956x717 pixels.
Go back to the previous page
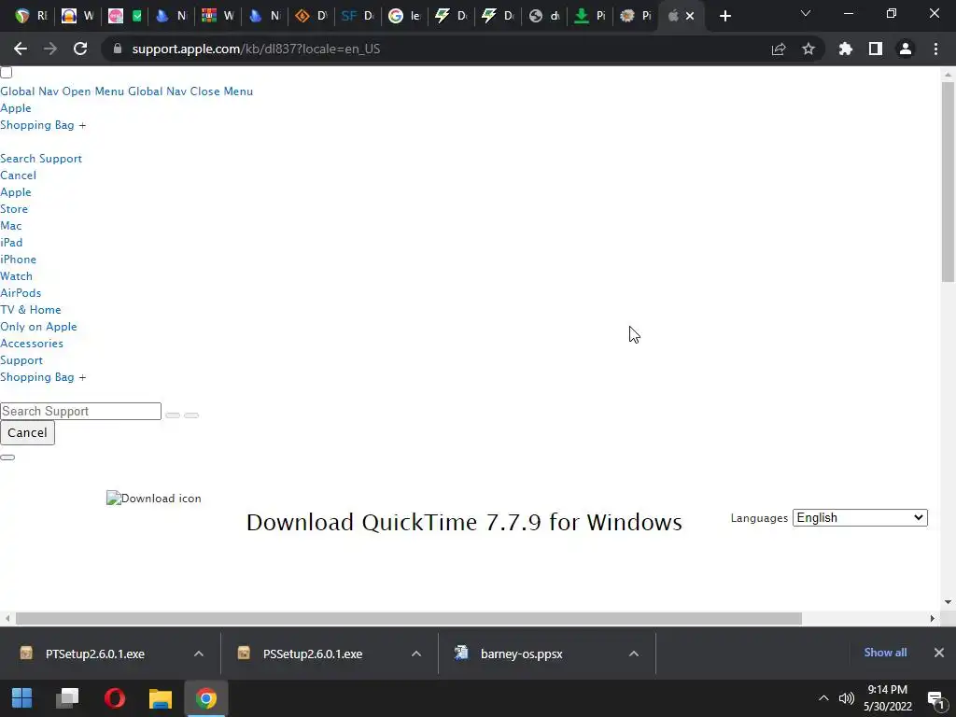(x=21, y=49)
